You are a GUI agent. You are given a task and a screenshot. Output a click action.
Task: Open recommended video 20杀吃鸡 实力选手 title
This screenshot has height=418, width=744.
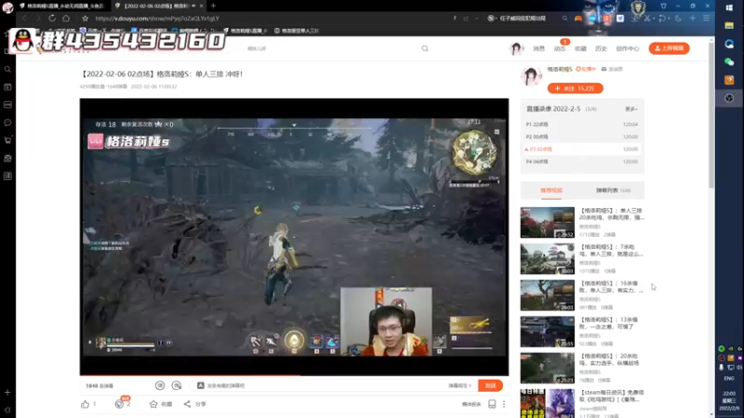coord(610,359)
